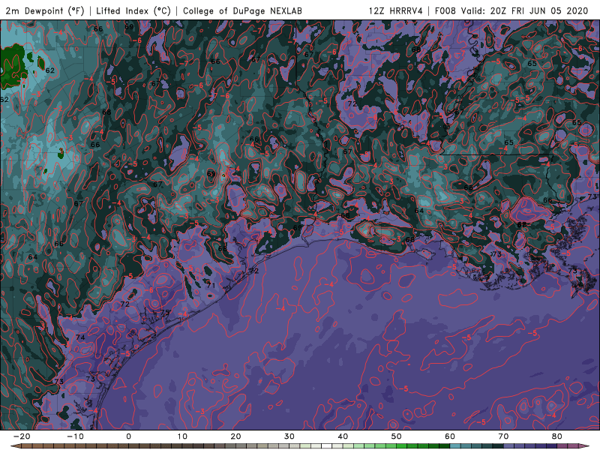Click the 0 label on the color scale

click(128, 436)
